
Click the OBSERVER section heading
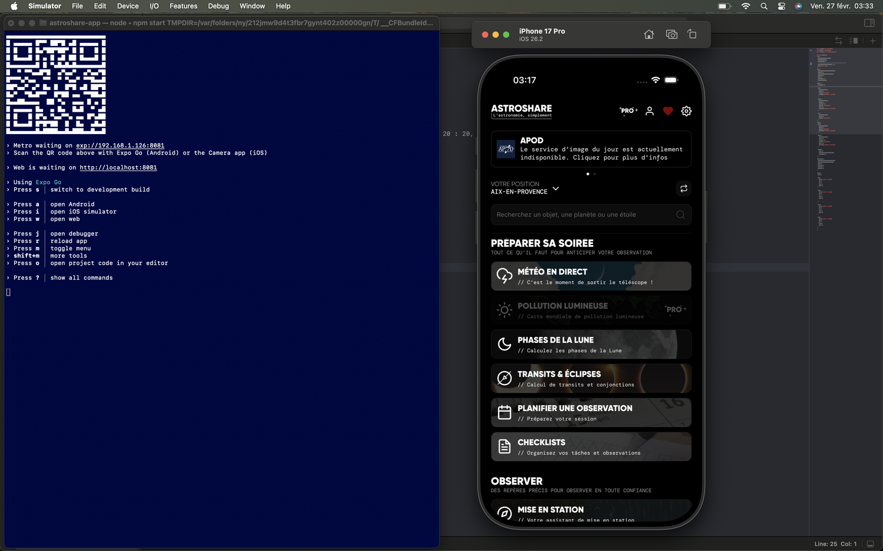(x=517, y=481)
